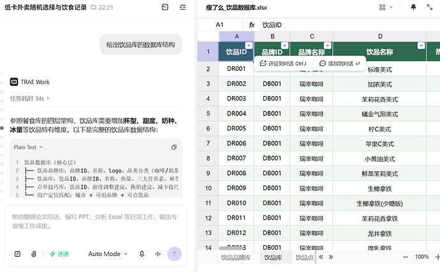440x272 pixels.
Task: Click cell DR010
Action: 237,203
